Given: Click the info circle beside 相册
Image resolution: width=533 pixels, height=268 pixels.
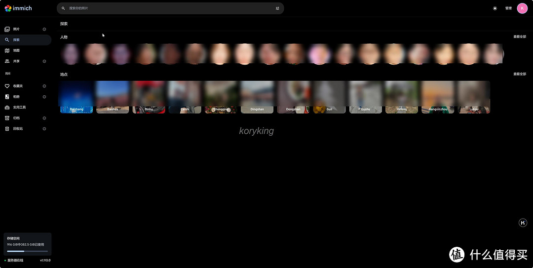Looking at the screenshot, I should tap(44, 97).
